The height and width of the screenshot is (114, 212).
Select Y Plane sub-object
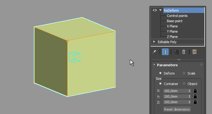[x=172, y=31]
